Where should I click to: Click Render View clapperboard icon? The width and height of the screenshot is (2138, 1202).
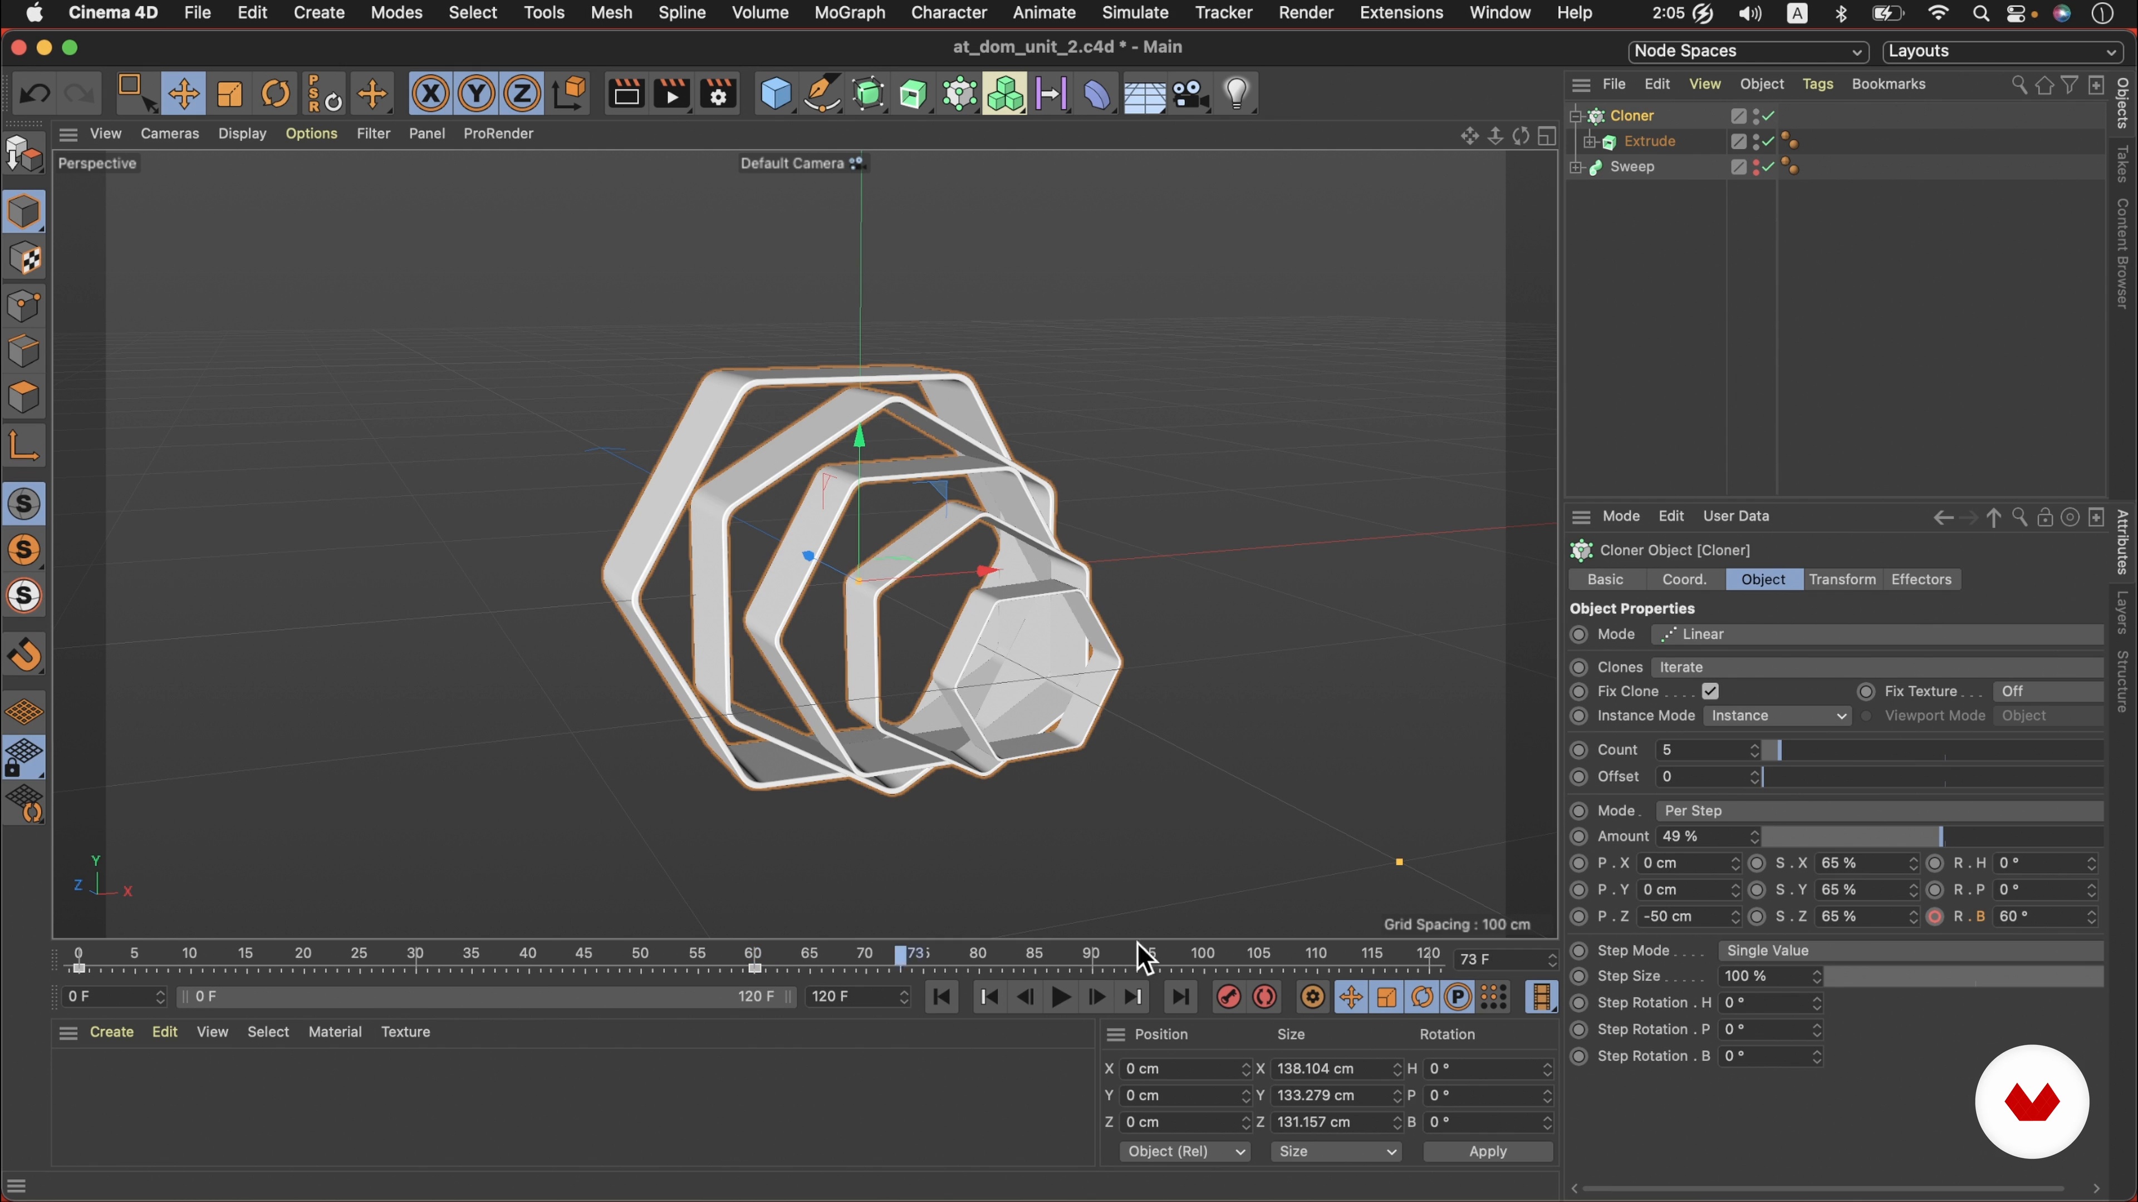(x=626, y=93)
